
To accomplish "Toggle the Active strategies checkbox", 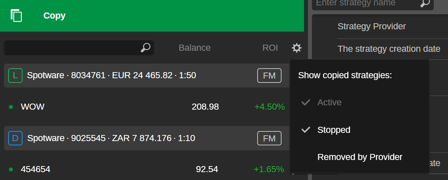I will pyautogui.click(x=306, y=102).
